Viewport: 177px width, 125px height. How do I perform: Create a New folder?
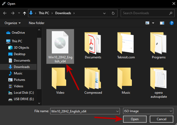[37, 23]
